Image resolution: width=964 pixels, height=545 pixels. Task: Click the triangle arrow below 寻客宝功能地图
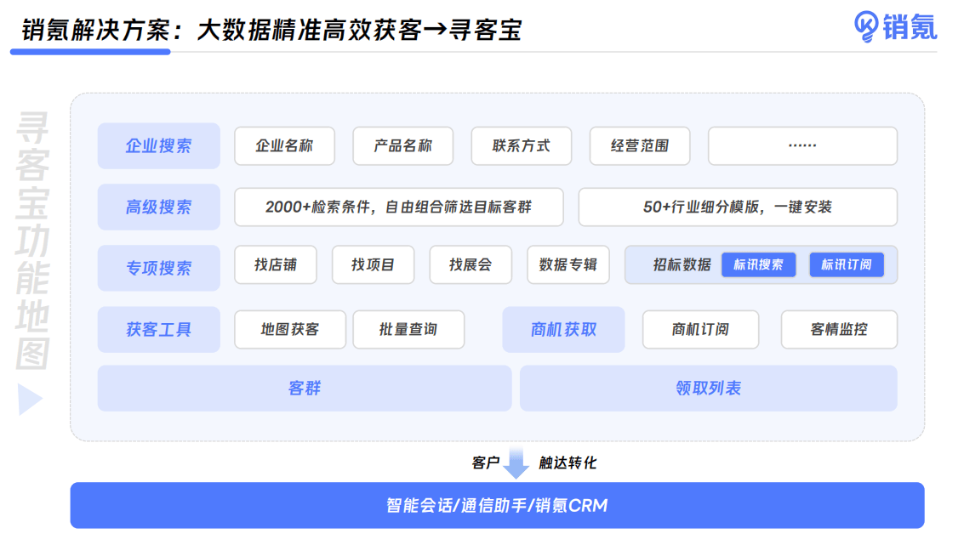30,400
